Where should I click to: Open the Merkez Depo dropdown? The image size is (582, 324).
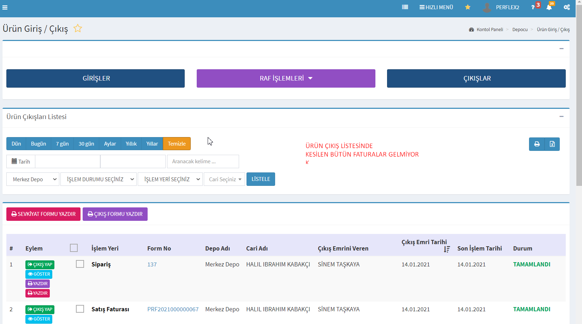[33, 179]
